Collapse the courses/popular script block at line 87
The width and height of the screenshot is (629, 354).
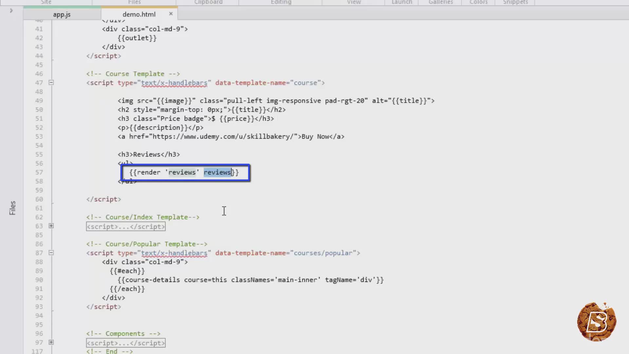[x=51, y=253]
